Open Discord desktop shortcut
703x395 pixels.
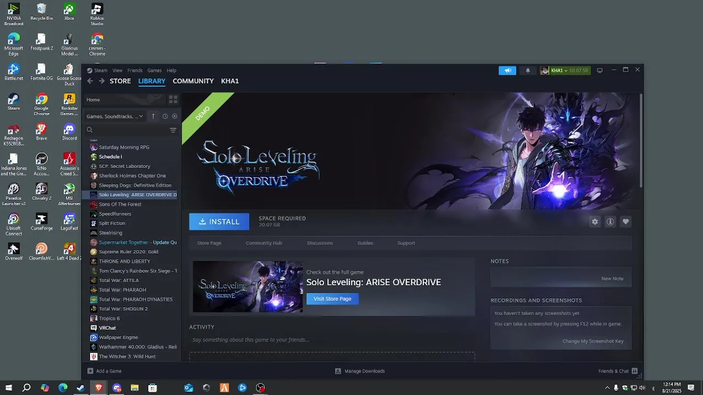coord(69,132)
